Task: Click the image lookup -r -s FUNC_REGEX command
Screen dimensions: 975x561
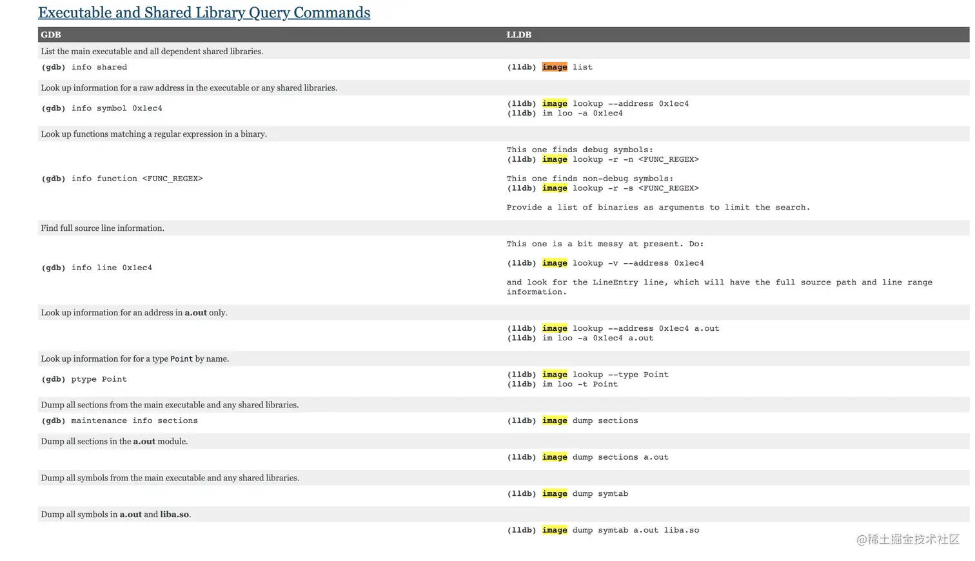Action: point(603,188)
